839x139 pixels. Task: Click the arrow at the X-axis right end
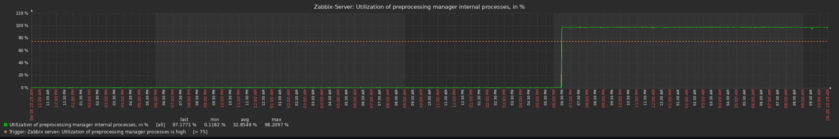831,88
